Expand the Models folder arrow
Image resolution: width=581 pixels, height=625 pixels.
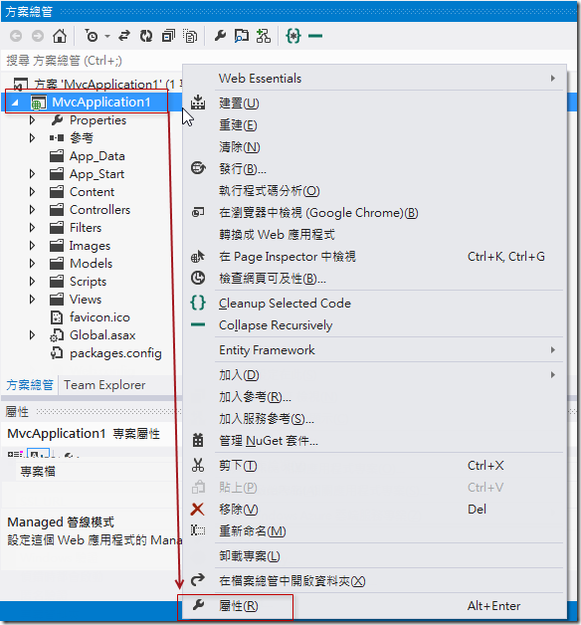point(32,264)
